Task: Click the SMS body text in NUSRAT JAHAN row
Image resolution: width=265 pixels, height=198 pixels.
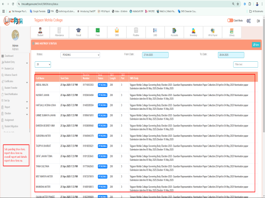Action: coord(189,97)
